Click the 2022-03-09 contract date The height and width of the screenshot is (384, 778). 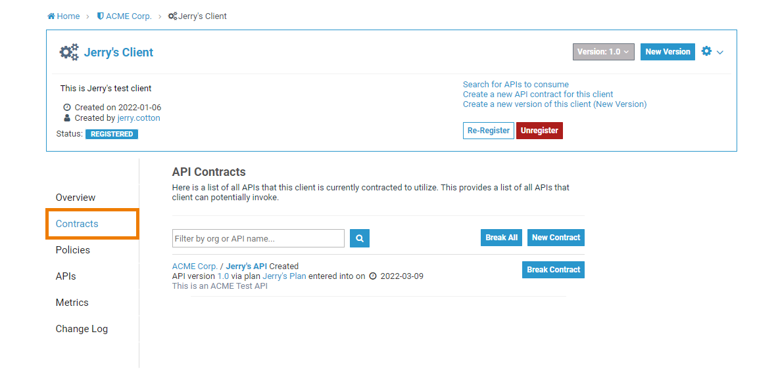[402, 276]
